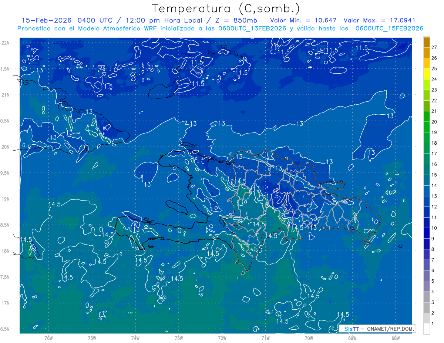
Task: Click the "25" colorbar legend value
Action: click(434, 68)
